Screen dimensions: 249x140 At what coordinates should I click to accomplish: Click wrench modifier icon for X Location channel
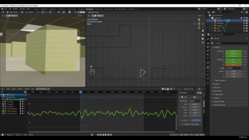pyautogui.click(x=20, y=102)
